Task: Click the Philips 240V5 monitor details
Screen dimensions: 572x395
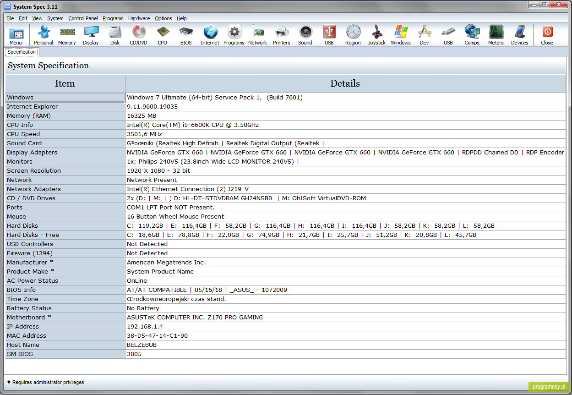Action: click(x=212, y=161)
